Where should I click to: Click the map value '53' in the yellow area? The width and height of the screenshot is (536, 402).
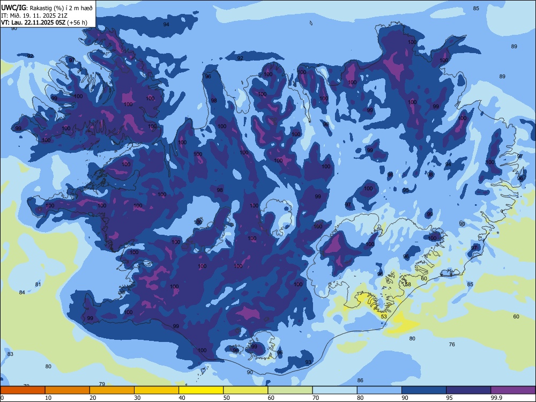[384, 317]
